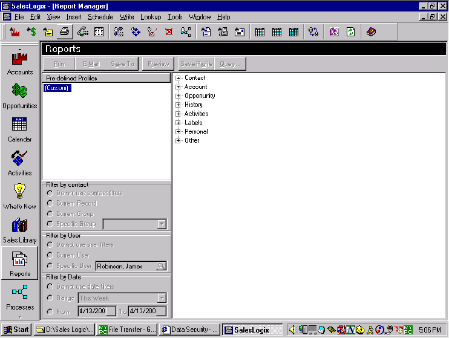This screenshot has width=449, height=338.
Task: Expand the Activities tree node
Action: click(178, 114)
